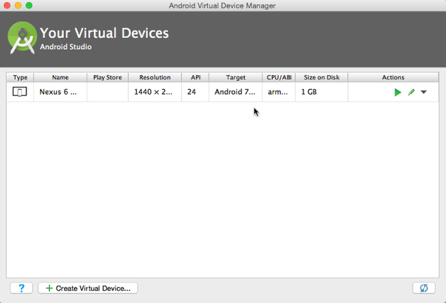The width and height of the screenshot is (446, 303).
Task: Sort by the Play Store column header
Action: 108,77
